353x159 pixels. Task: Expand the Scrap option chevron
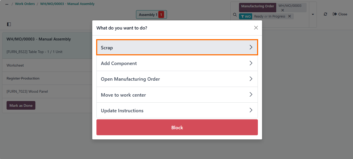pyautogui.click(x=251, y=47)
